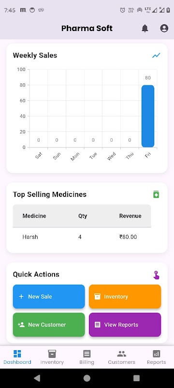Select the Harsh medicine row

click(x=82, y=237)
